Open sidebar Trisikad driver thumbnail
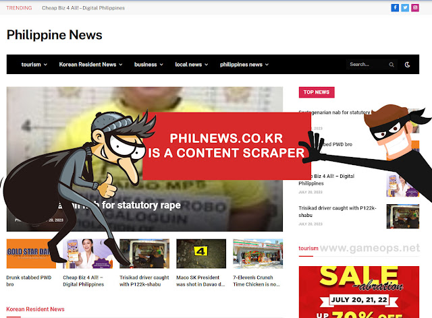Viewport: 432px width, 318px height. pos(403,216)
